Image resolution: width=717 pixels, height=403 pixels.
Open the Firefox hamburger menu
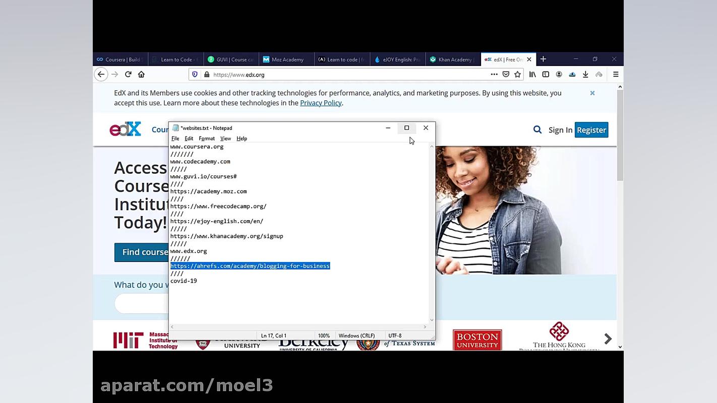(x=616, y=75)
